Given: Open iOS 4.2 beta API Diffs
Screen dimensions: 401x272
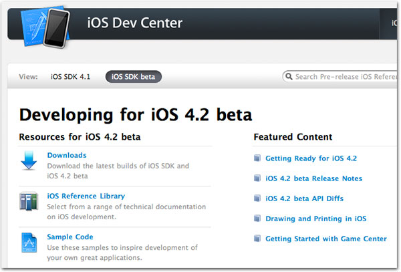Looking at the screenshot, I should tap(304, 198).
